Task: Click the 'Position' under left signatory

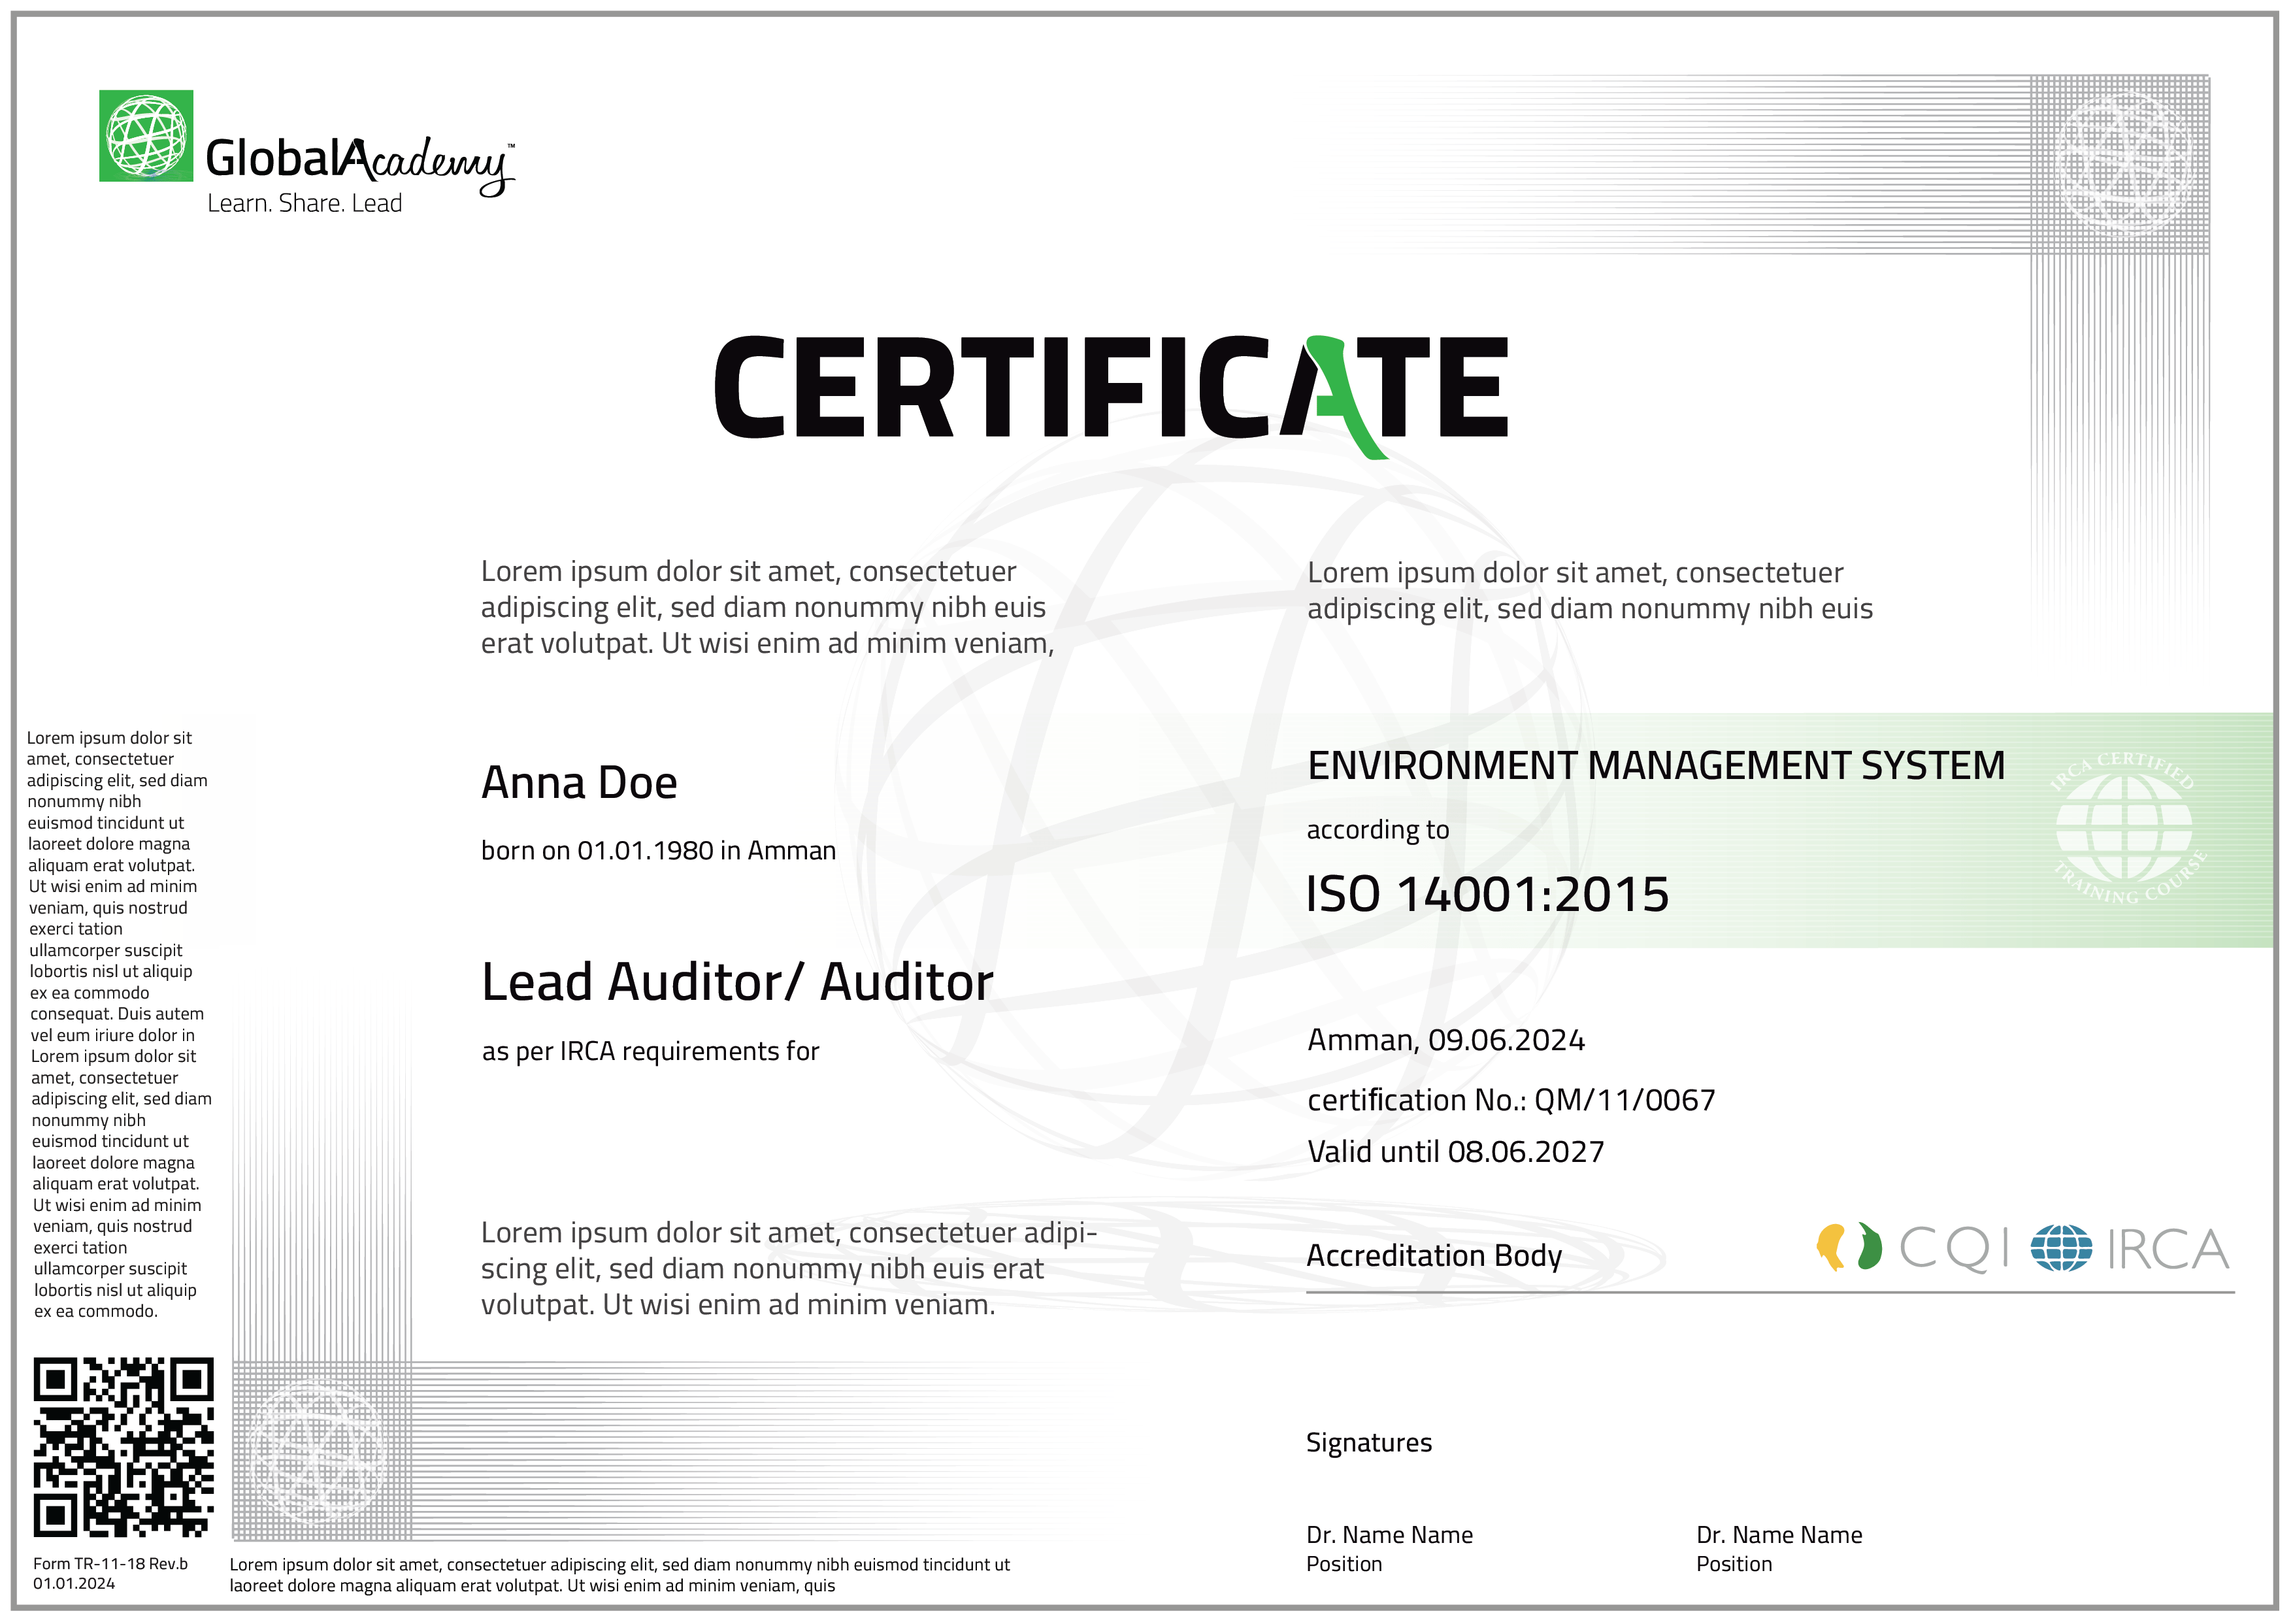Action: pos(1344,1564)
